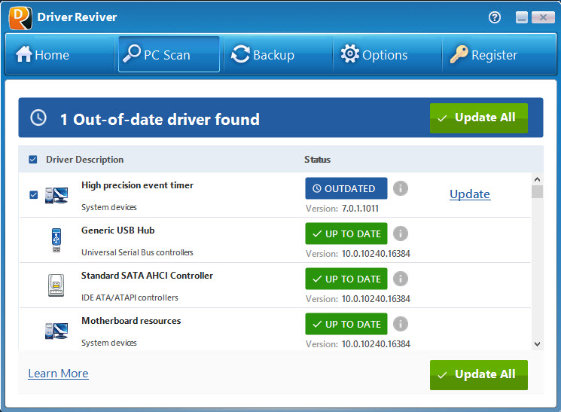Minimize the Driver Reviver window

click(x=521, y=17)
